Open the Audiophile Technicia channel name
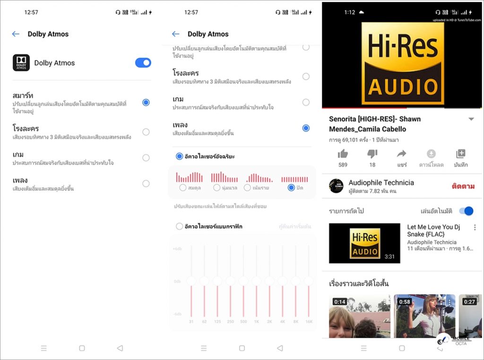Screen dimensions: 484x360 [x=381, y=183]
